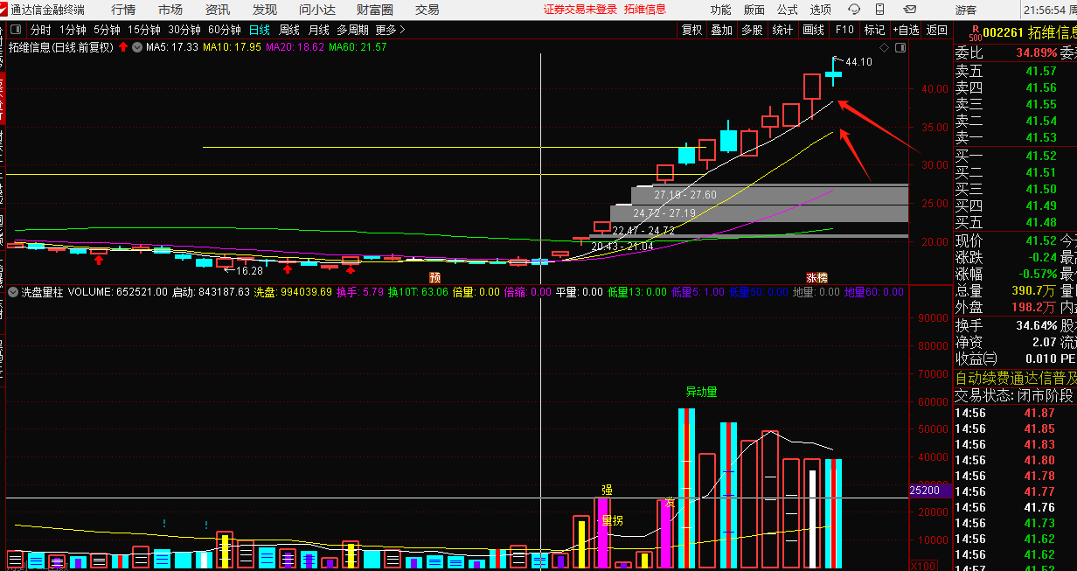The image size is (1077, 571).
Task: Open the 行情 menu
Action: [x=123, y=10]
